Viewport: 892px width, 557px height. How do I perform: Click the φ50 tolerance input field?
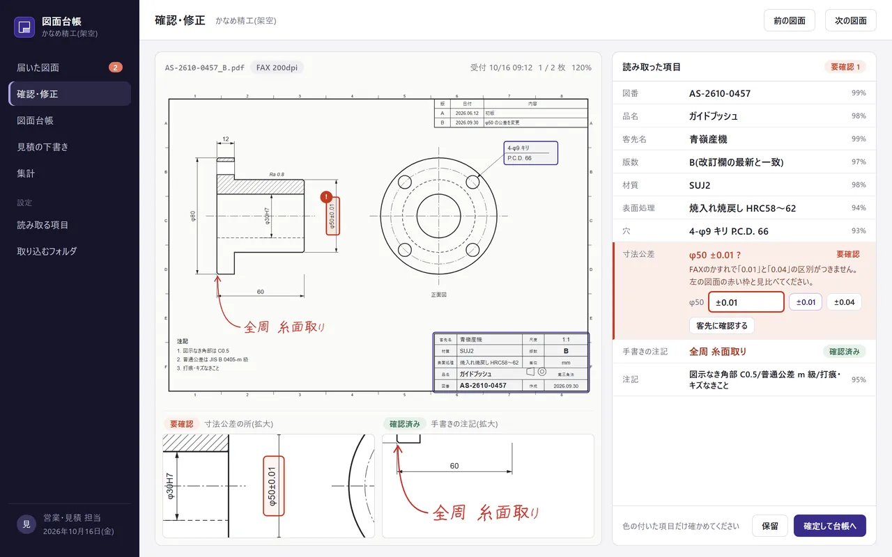(x=746, y=302)
